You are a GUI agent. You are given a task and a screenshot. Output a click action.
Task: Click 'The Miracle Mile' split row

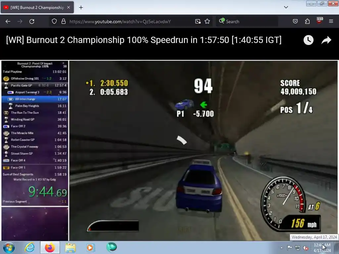pos(35,133)
